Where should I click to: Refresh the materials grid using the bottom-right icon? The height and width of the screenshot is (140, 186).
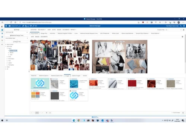[x=183, y=113]
